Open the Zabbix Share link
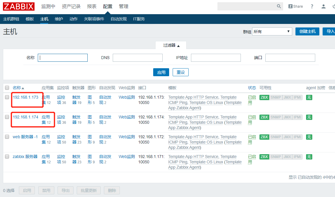 [x=296, y=6]
